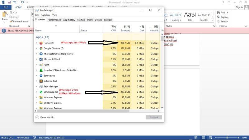Screen dimensions: 249x140
Task: Click the Find binoculars icon in Word
Action: click(x=218, y=12)
